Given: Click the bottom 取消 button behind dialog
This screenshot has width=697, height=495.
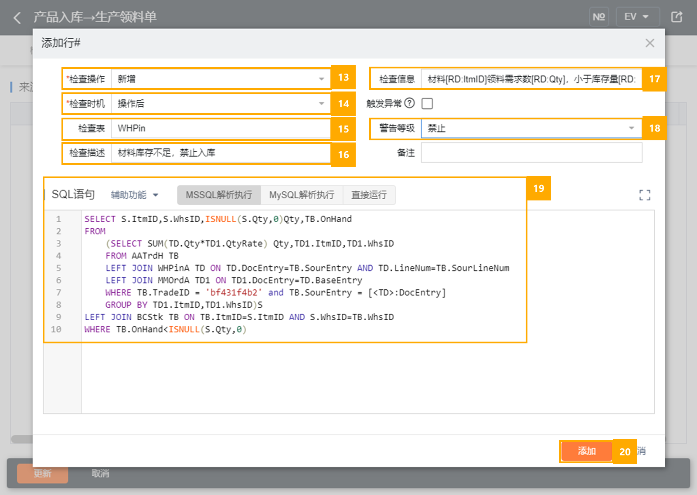Looking at the screenshot, I should point(100,473).
